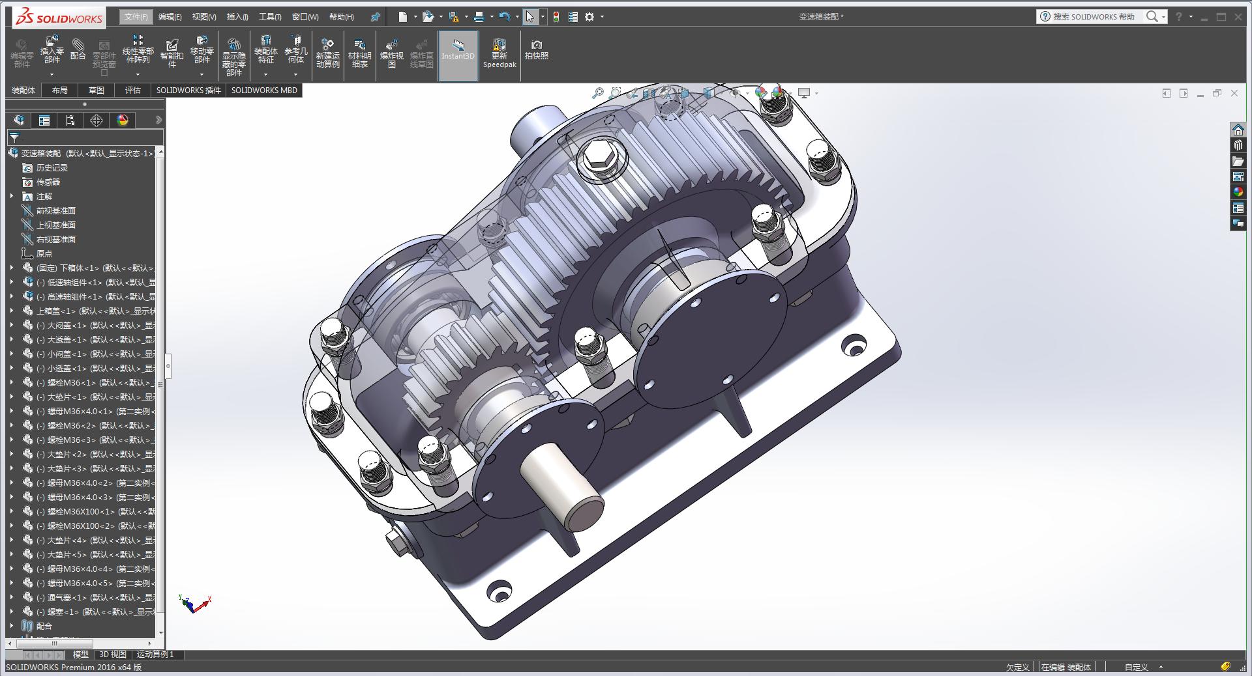This screenshot has width=1252, height=676.
Task: Switch to the 评估 tab
Action: (132, 91)
